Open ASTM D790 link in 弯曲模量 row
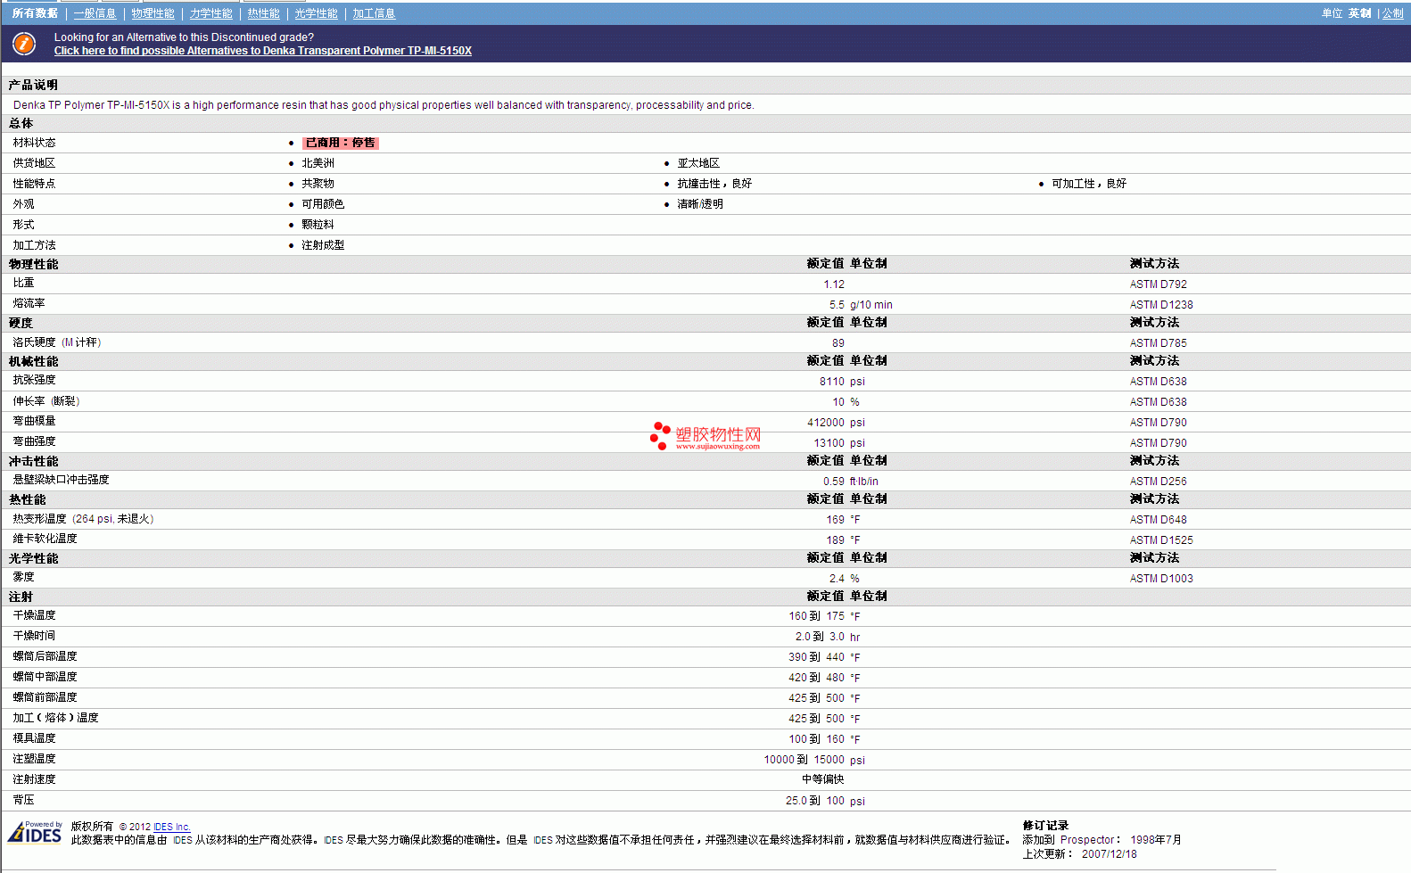 point(1158,423)
